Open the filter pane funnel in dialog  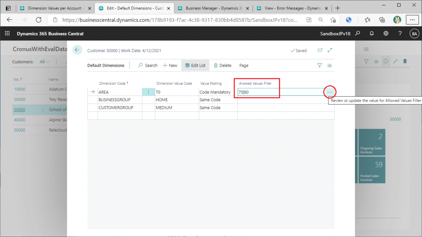(x=319, y=65)
